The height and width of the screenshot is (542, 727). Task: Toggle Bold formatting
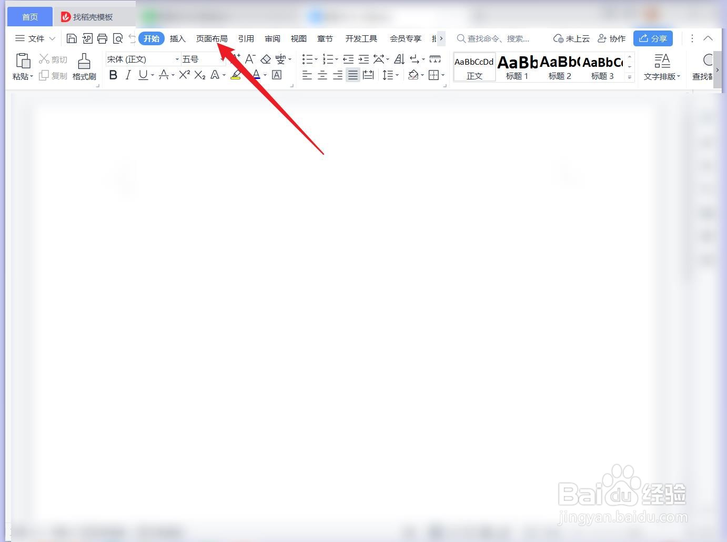(113, 75)
